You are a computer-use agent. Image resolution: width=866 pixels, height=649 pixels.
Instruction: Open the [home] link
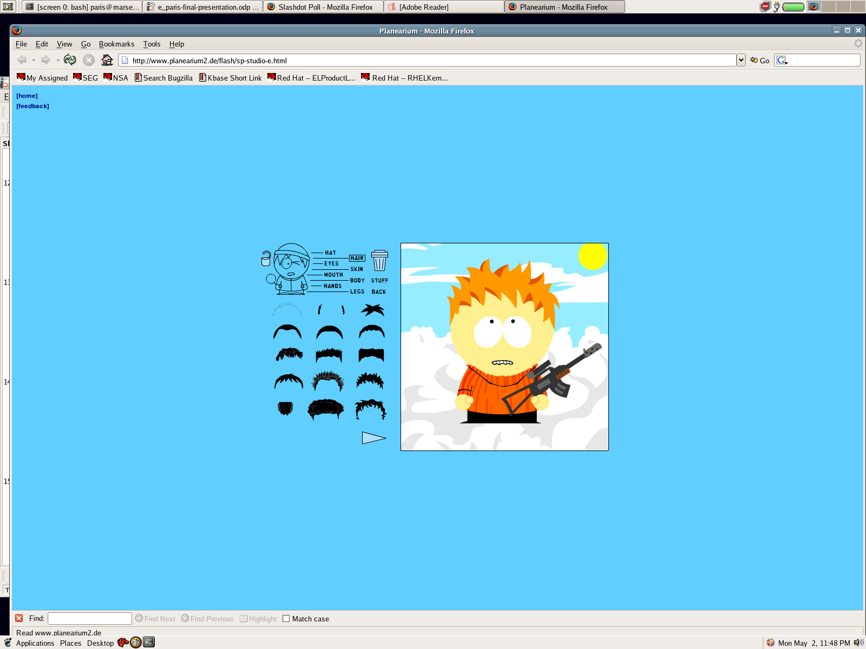coord(27,96)
